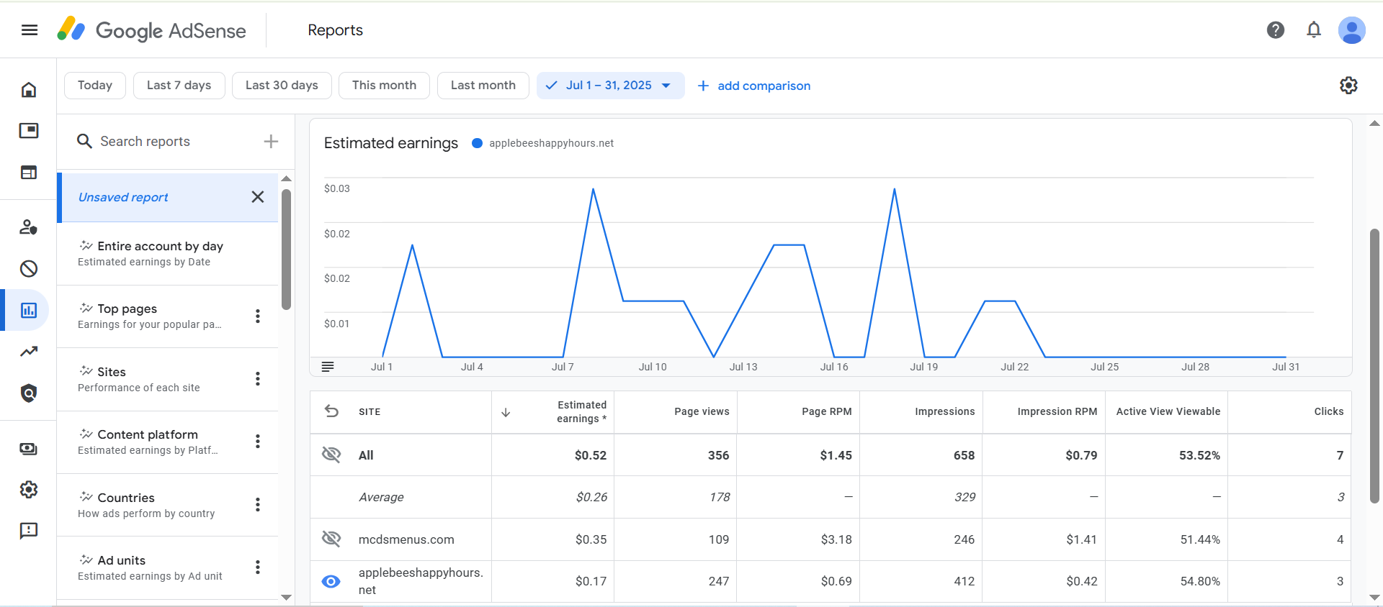Open the notifications bell
This screenshot has width=1383, height=607.
click(1314, 30)
